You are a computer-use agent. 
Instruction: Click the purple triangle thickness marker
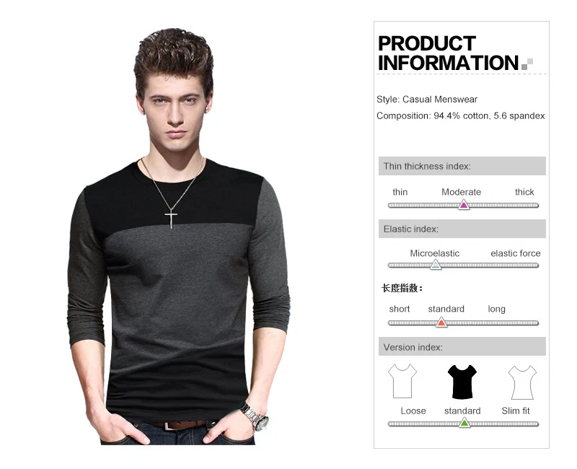[x=464, y=205]
